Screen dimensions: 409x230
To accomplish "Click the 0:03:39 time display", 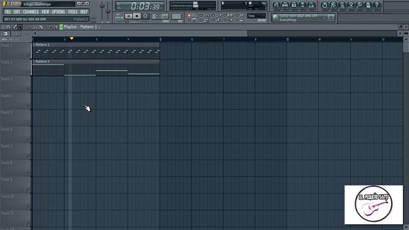I will [x=140, y=6].
